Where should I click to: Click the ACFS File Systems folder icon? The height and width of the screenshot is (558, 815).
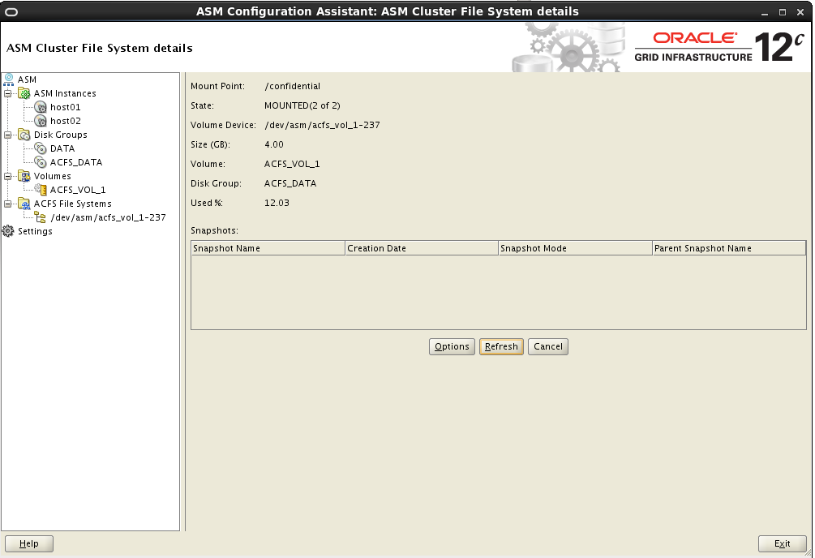tap(24, 204)
